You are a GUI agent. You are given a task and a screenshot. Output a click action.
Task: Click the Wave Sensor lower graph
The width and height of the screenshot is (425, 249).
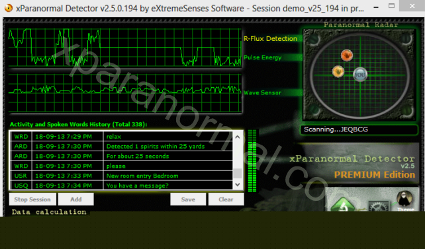(124, 92)
